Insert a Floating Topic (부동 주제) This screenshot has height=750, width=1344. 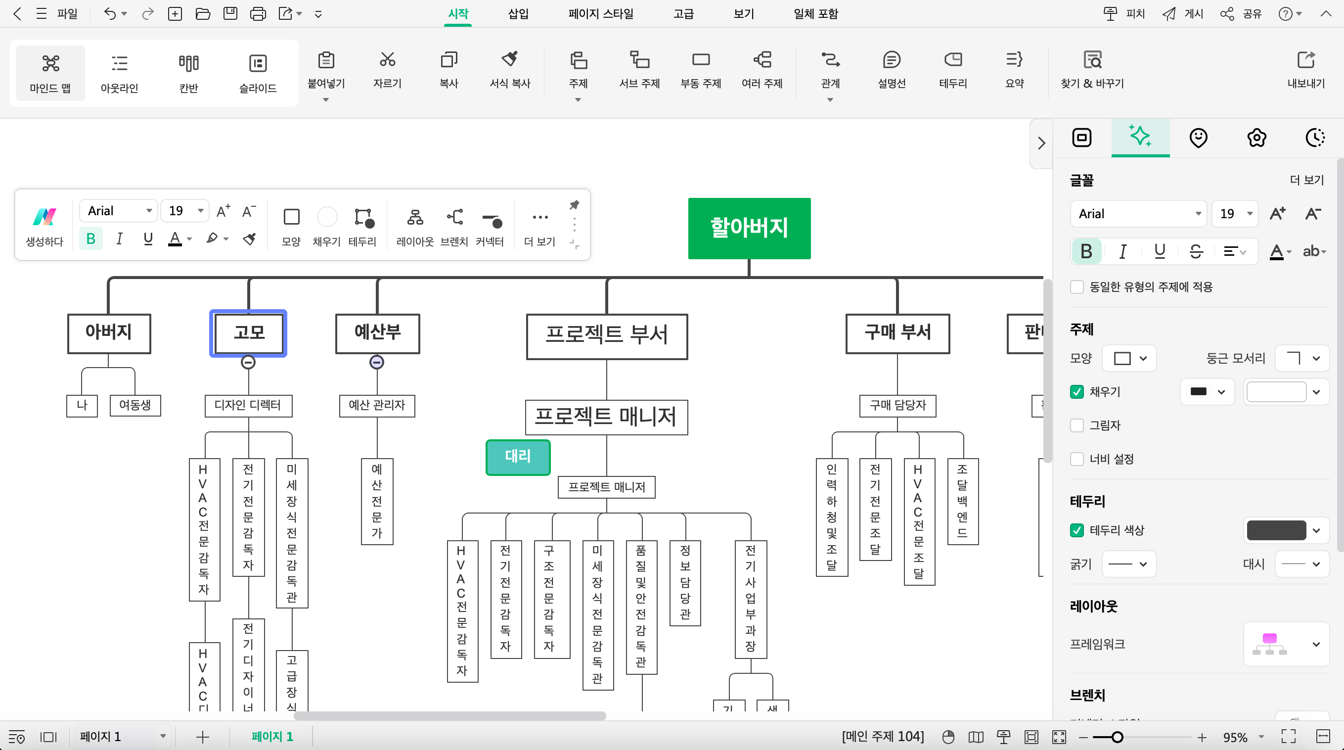pos(701,69)
